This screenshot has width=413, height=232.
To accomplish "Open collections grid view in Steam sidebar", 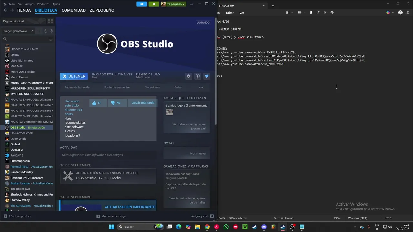I will pos(50,21).
